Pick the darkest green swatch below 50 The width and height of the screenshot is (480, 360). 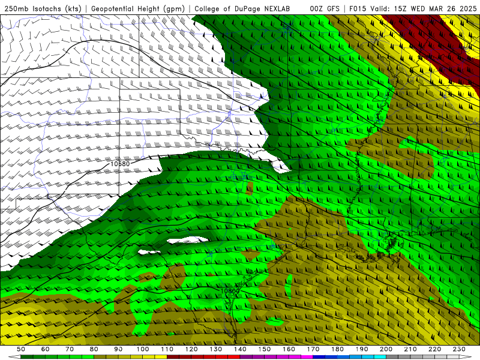[27, 357]
